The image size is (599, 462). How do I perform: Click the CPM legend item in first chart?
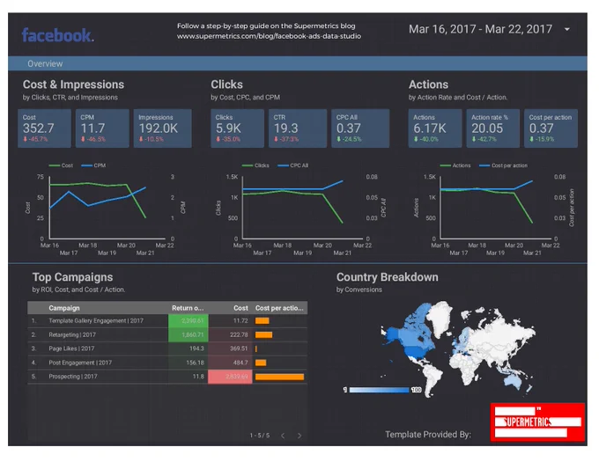pyautogui.click(x=93, y=165)
